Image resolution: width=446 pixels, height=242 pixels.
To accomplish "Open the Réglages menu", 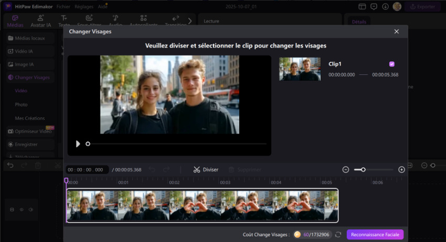I will tap(84, 7).
